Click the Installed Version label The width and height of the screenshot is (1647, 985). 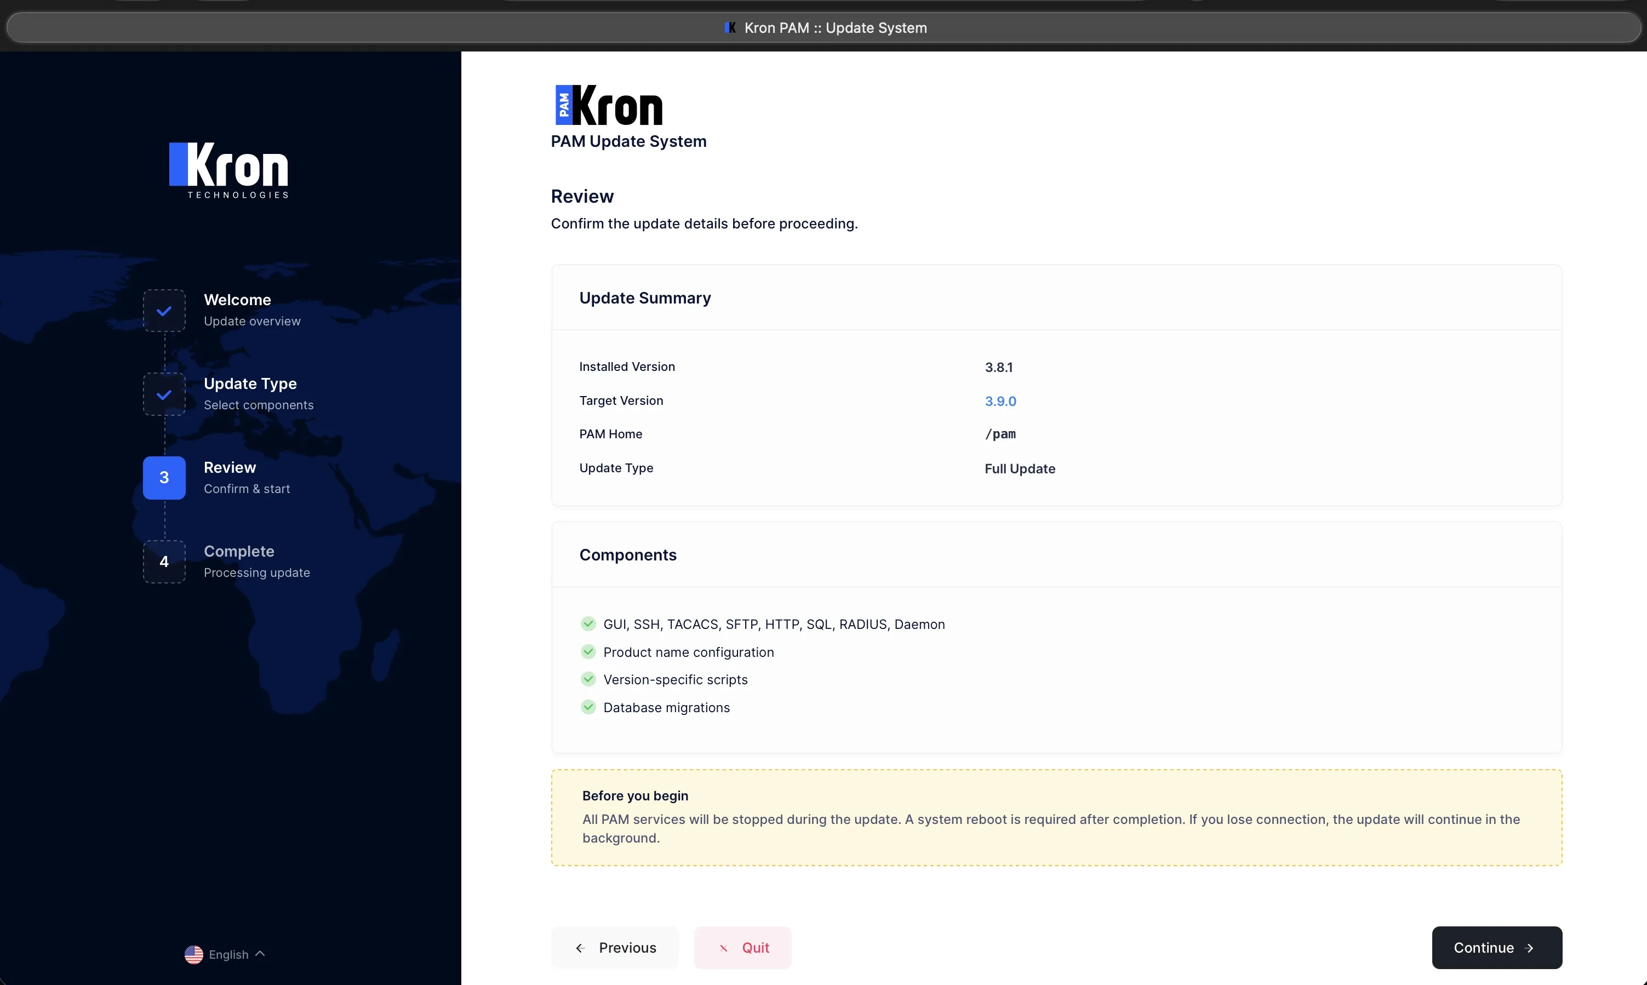627,366
